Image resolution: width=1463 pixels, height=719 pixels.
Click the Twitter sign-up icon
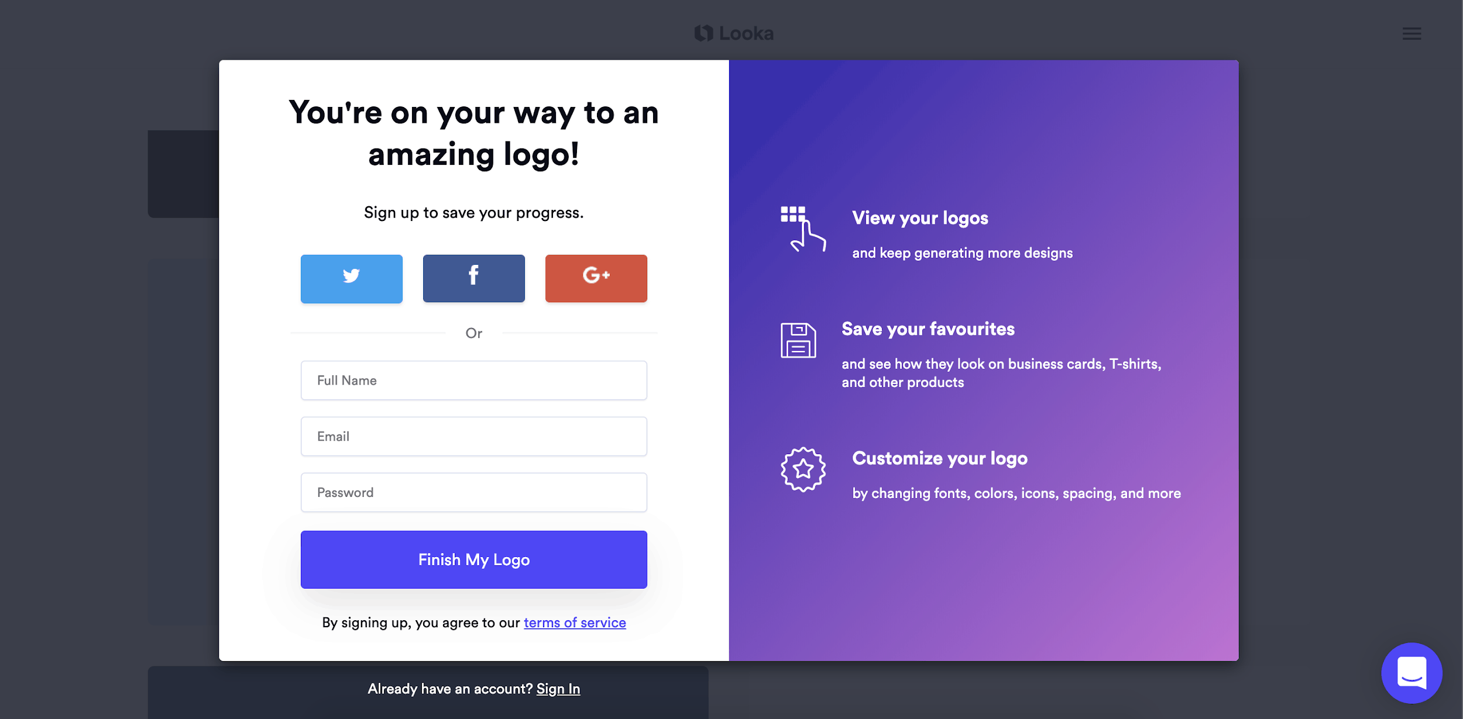353,277
